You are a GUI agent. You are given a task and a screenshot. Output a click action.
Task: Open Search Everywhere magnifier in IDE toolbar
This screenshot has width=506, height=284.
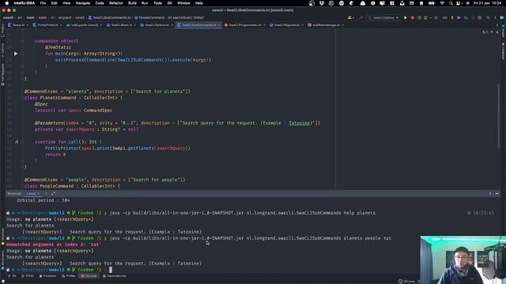(x=488, y=17)
